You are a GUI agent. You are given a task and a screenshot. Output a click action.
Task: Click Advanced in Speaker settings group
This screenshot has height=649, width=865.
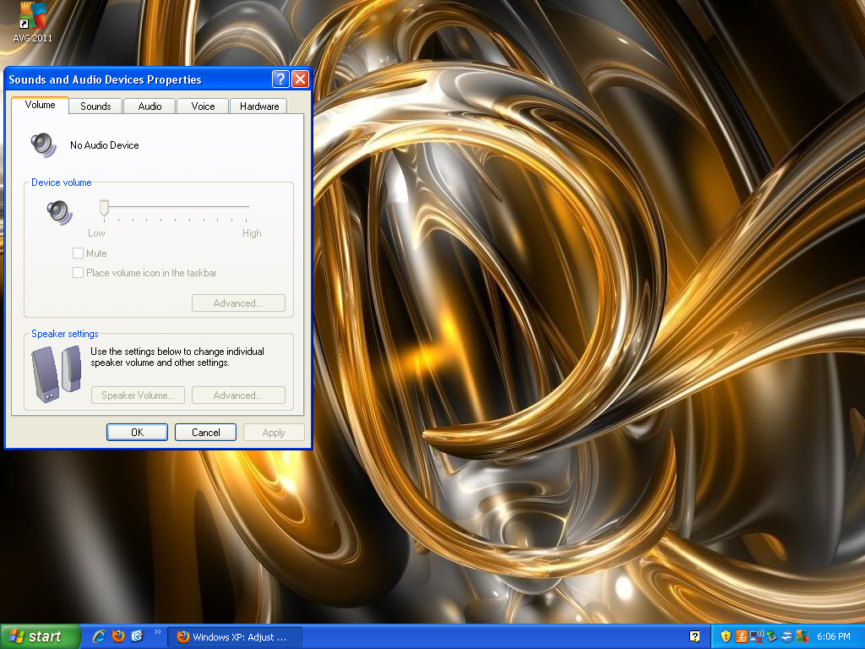pos(238,395)
